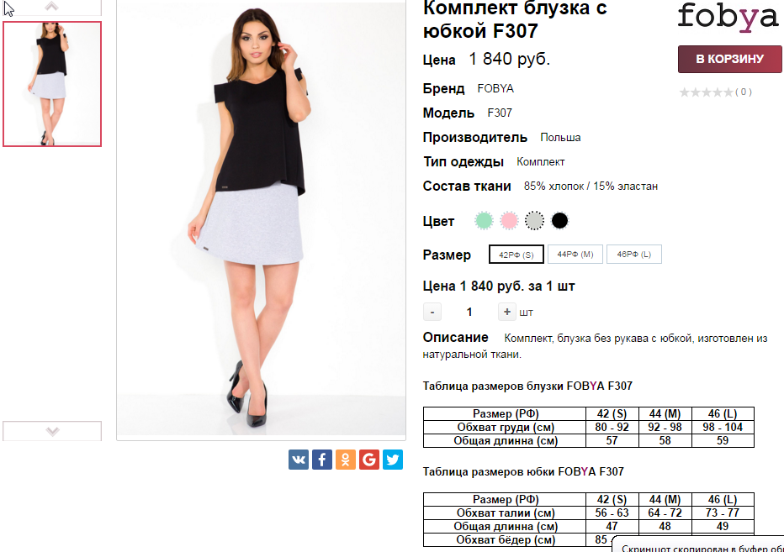Pick the mint green color swatch
Screen dimensions: 784x552
(484, 220)
